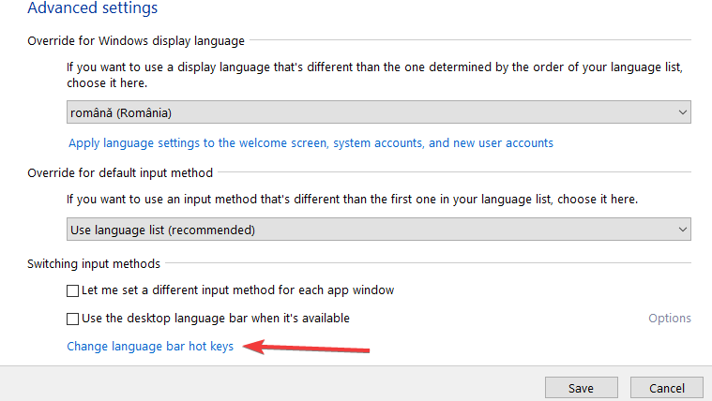The height and width of the screenshot is (401, 712).
Task: Enable different input method for each app window
Action: (72, 290)
